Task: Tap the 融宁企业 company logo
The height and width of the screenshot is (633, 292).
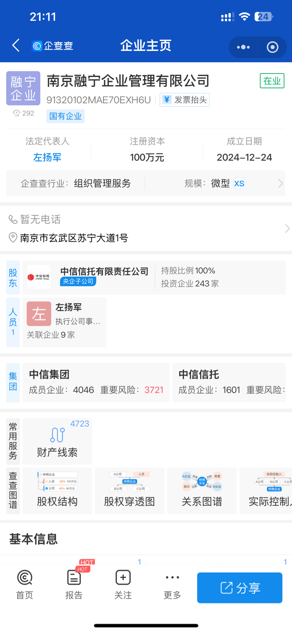Action: [23, 88]
